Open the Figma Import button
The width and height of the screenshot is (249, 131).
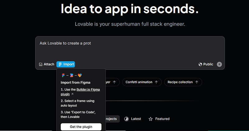pyautogui.click(x=66, y=64)
